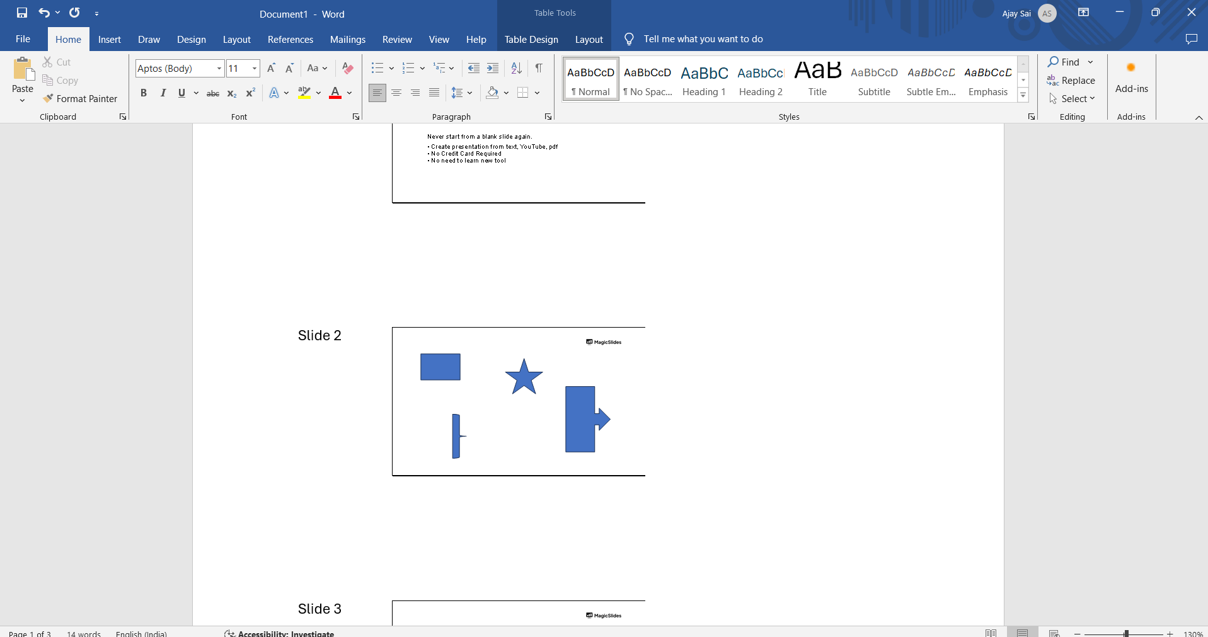Open the File menu
The width and height of the screenshot is (1208, 637).
(x=23, y=39)
